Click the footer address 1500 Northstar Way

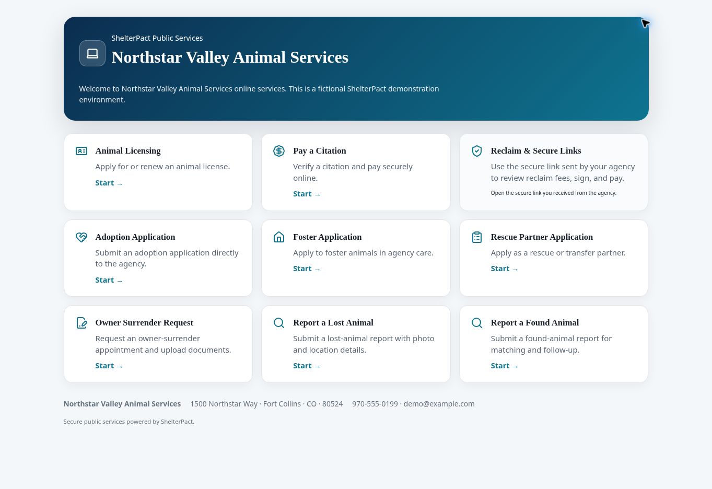[266, 404]
